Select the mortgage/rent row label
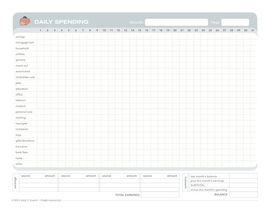 tap(25, 43)
